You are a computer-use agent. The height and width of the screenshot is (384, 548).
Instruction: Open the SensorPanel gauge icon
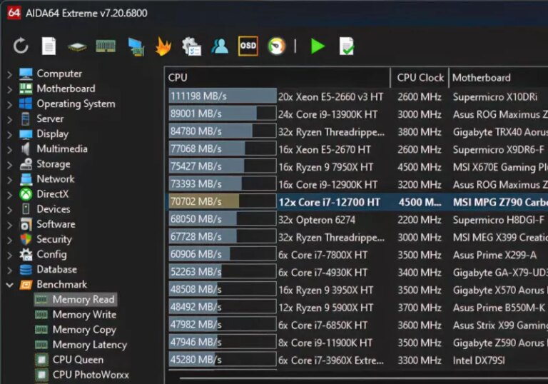coord(276,46)
